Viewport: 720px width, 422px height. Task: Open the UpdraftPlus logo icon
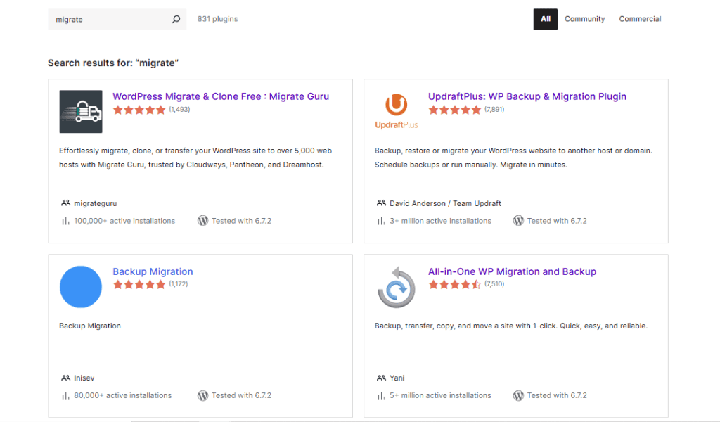pyautogui.click(x=397, y=112)
